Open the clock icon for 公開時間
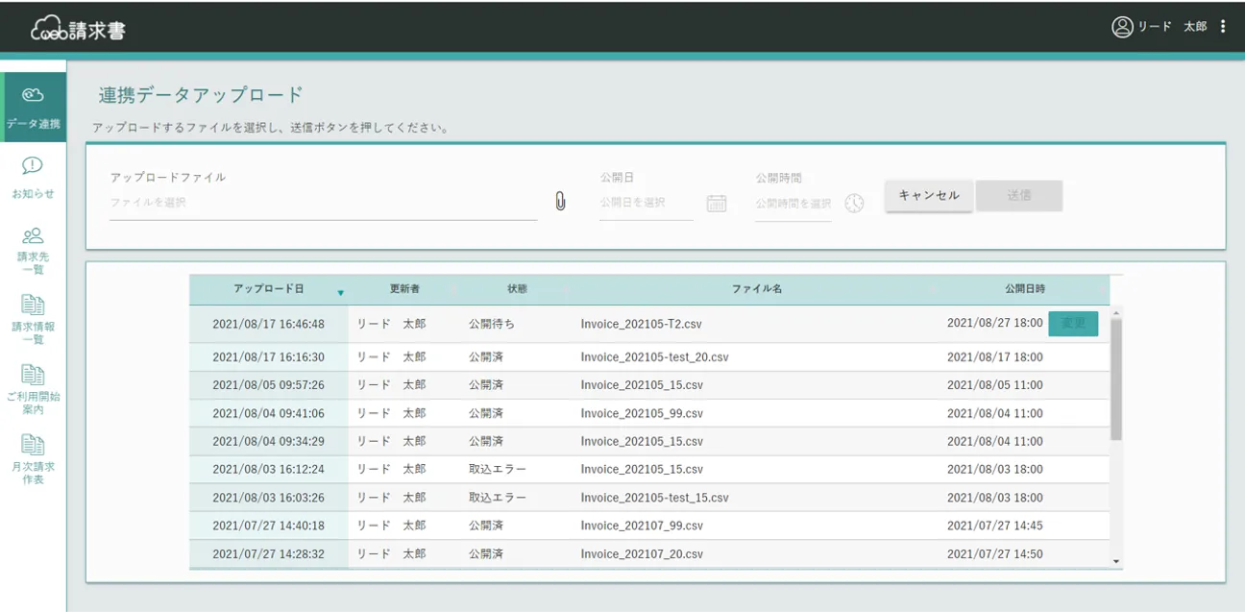1245x612 pixels. click(x=854, y=203)
